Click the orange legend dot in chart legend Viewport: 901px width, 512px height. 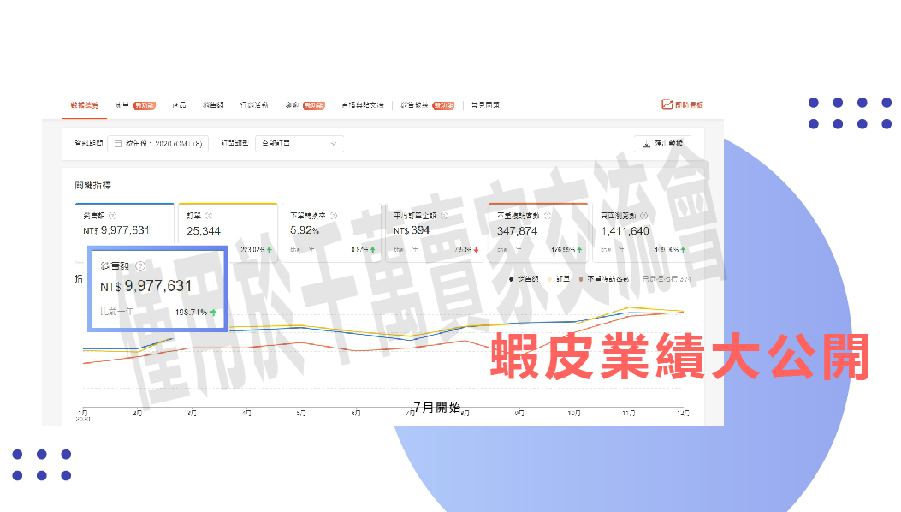(581, 279)
